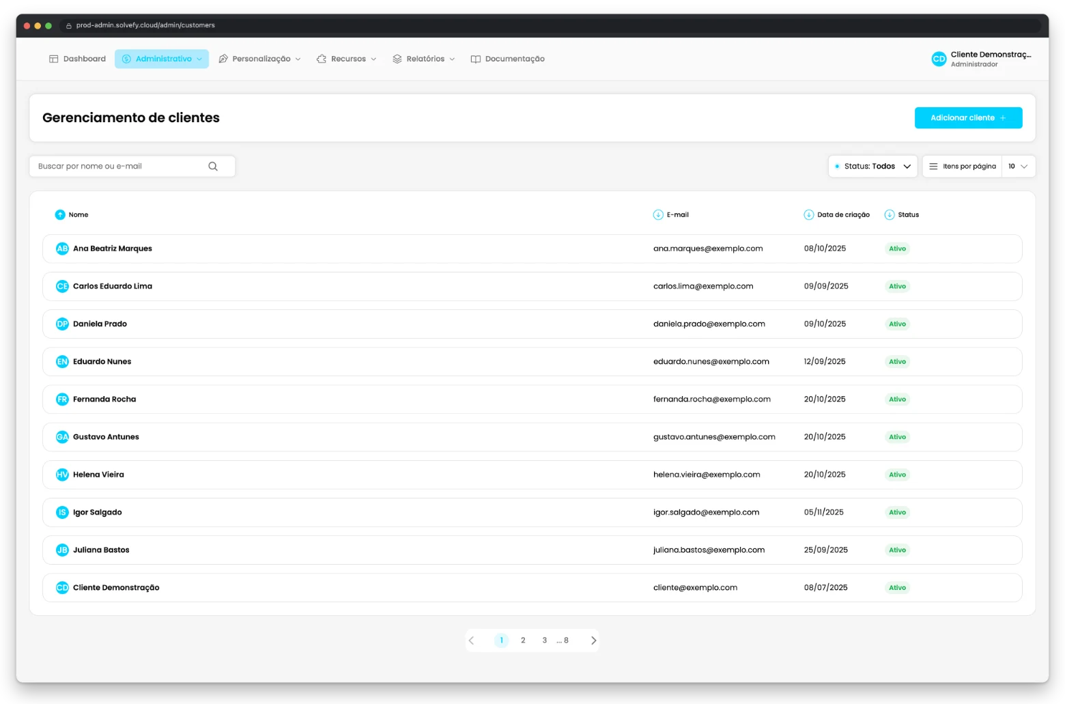The width and height of the screenshot is (1065, 704).
Task: Open the Cliente Demonstração row
Action: coord(532,588)
